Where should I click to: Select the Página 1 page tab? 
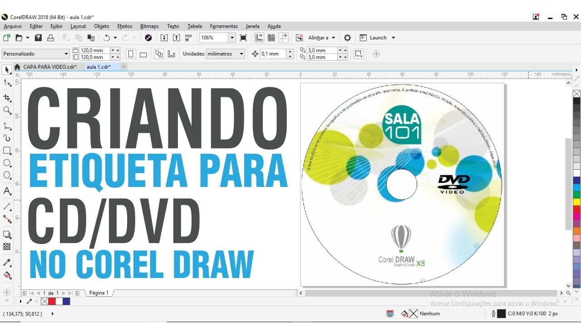(x=99, y=293)
